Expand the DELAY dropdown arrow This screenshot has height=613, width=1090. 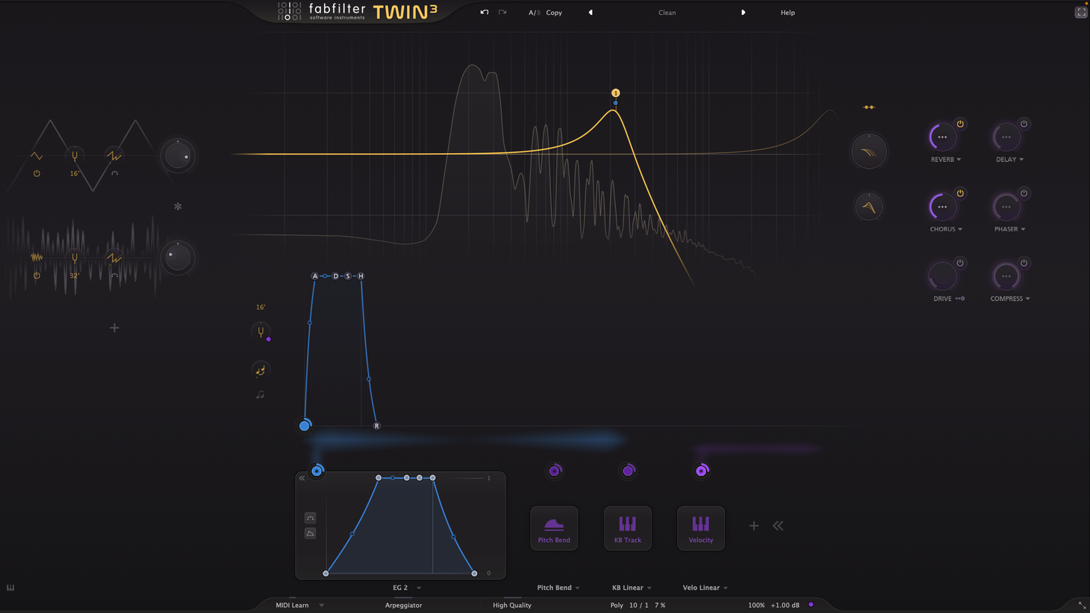pos(1021,160)
